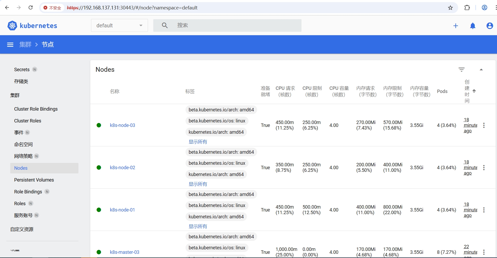Open the k8s-master-03 node link
The image size is (497, 258).
click(124, 252)
